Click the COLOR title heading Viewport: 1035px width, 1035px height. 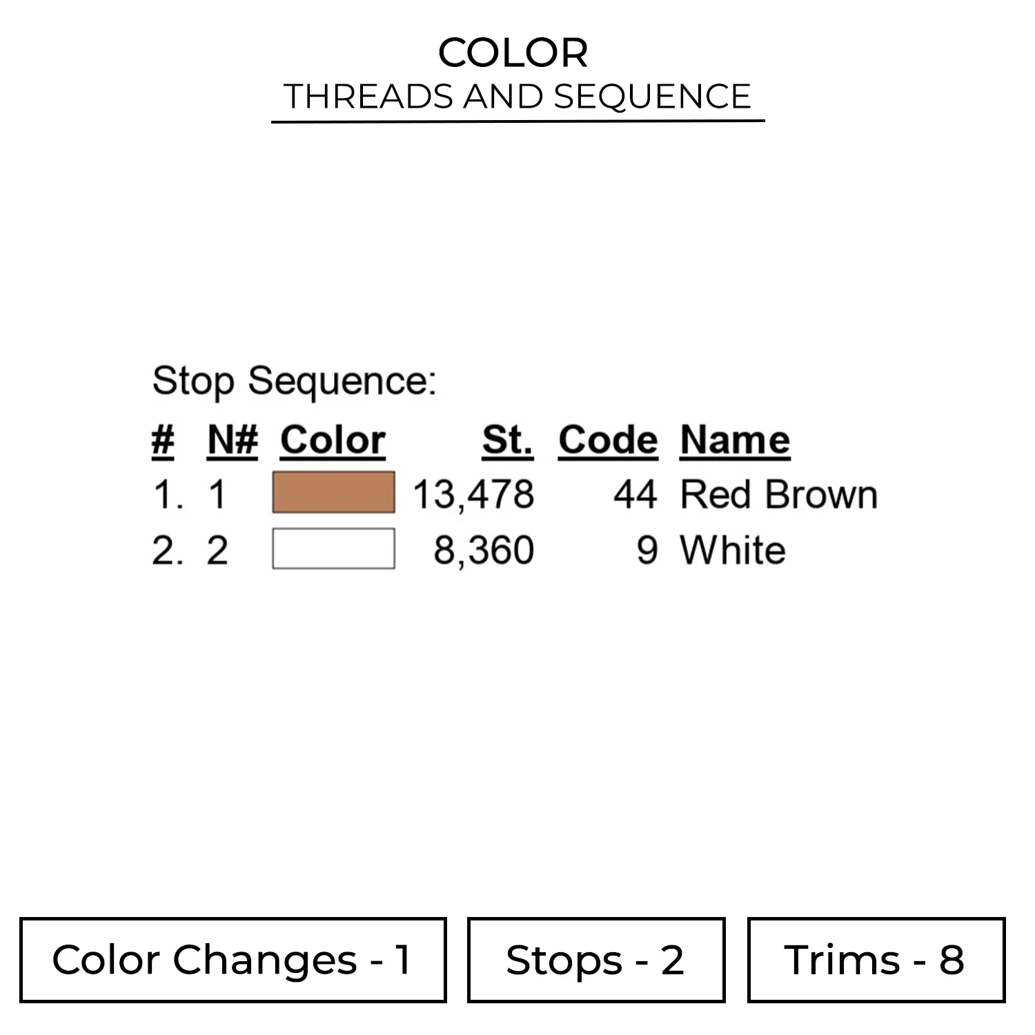click(x=513, y=52)
